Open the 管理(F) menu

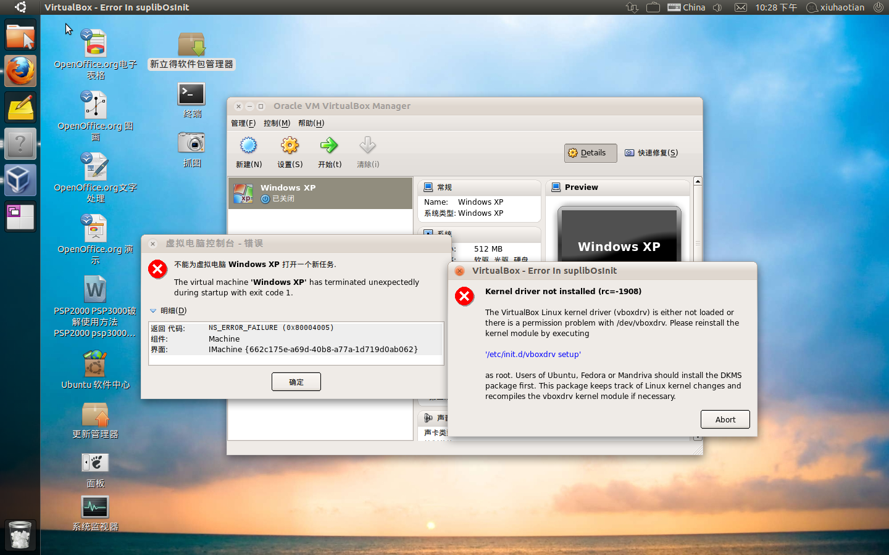pyautogui.click(x=243, y=123)
